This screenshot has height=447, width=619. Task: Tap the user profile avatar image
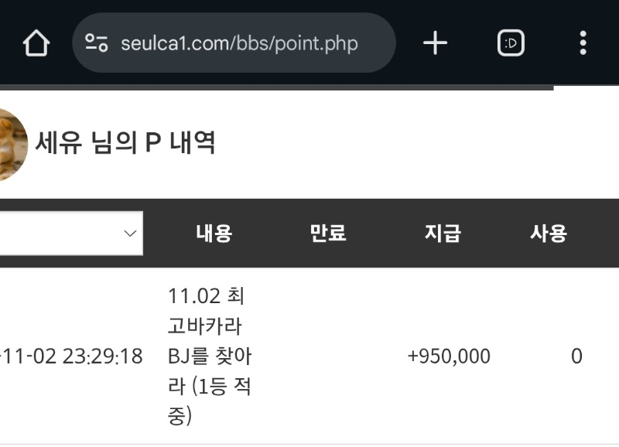click(11, 144)
